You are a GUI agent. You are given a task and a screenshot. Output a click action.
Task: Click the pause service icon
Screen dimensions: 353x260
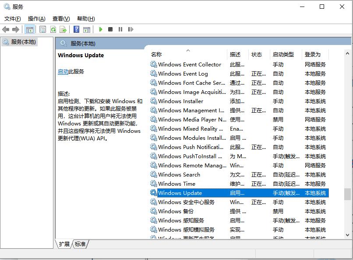point(120,29)
